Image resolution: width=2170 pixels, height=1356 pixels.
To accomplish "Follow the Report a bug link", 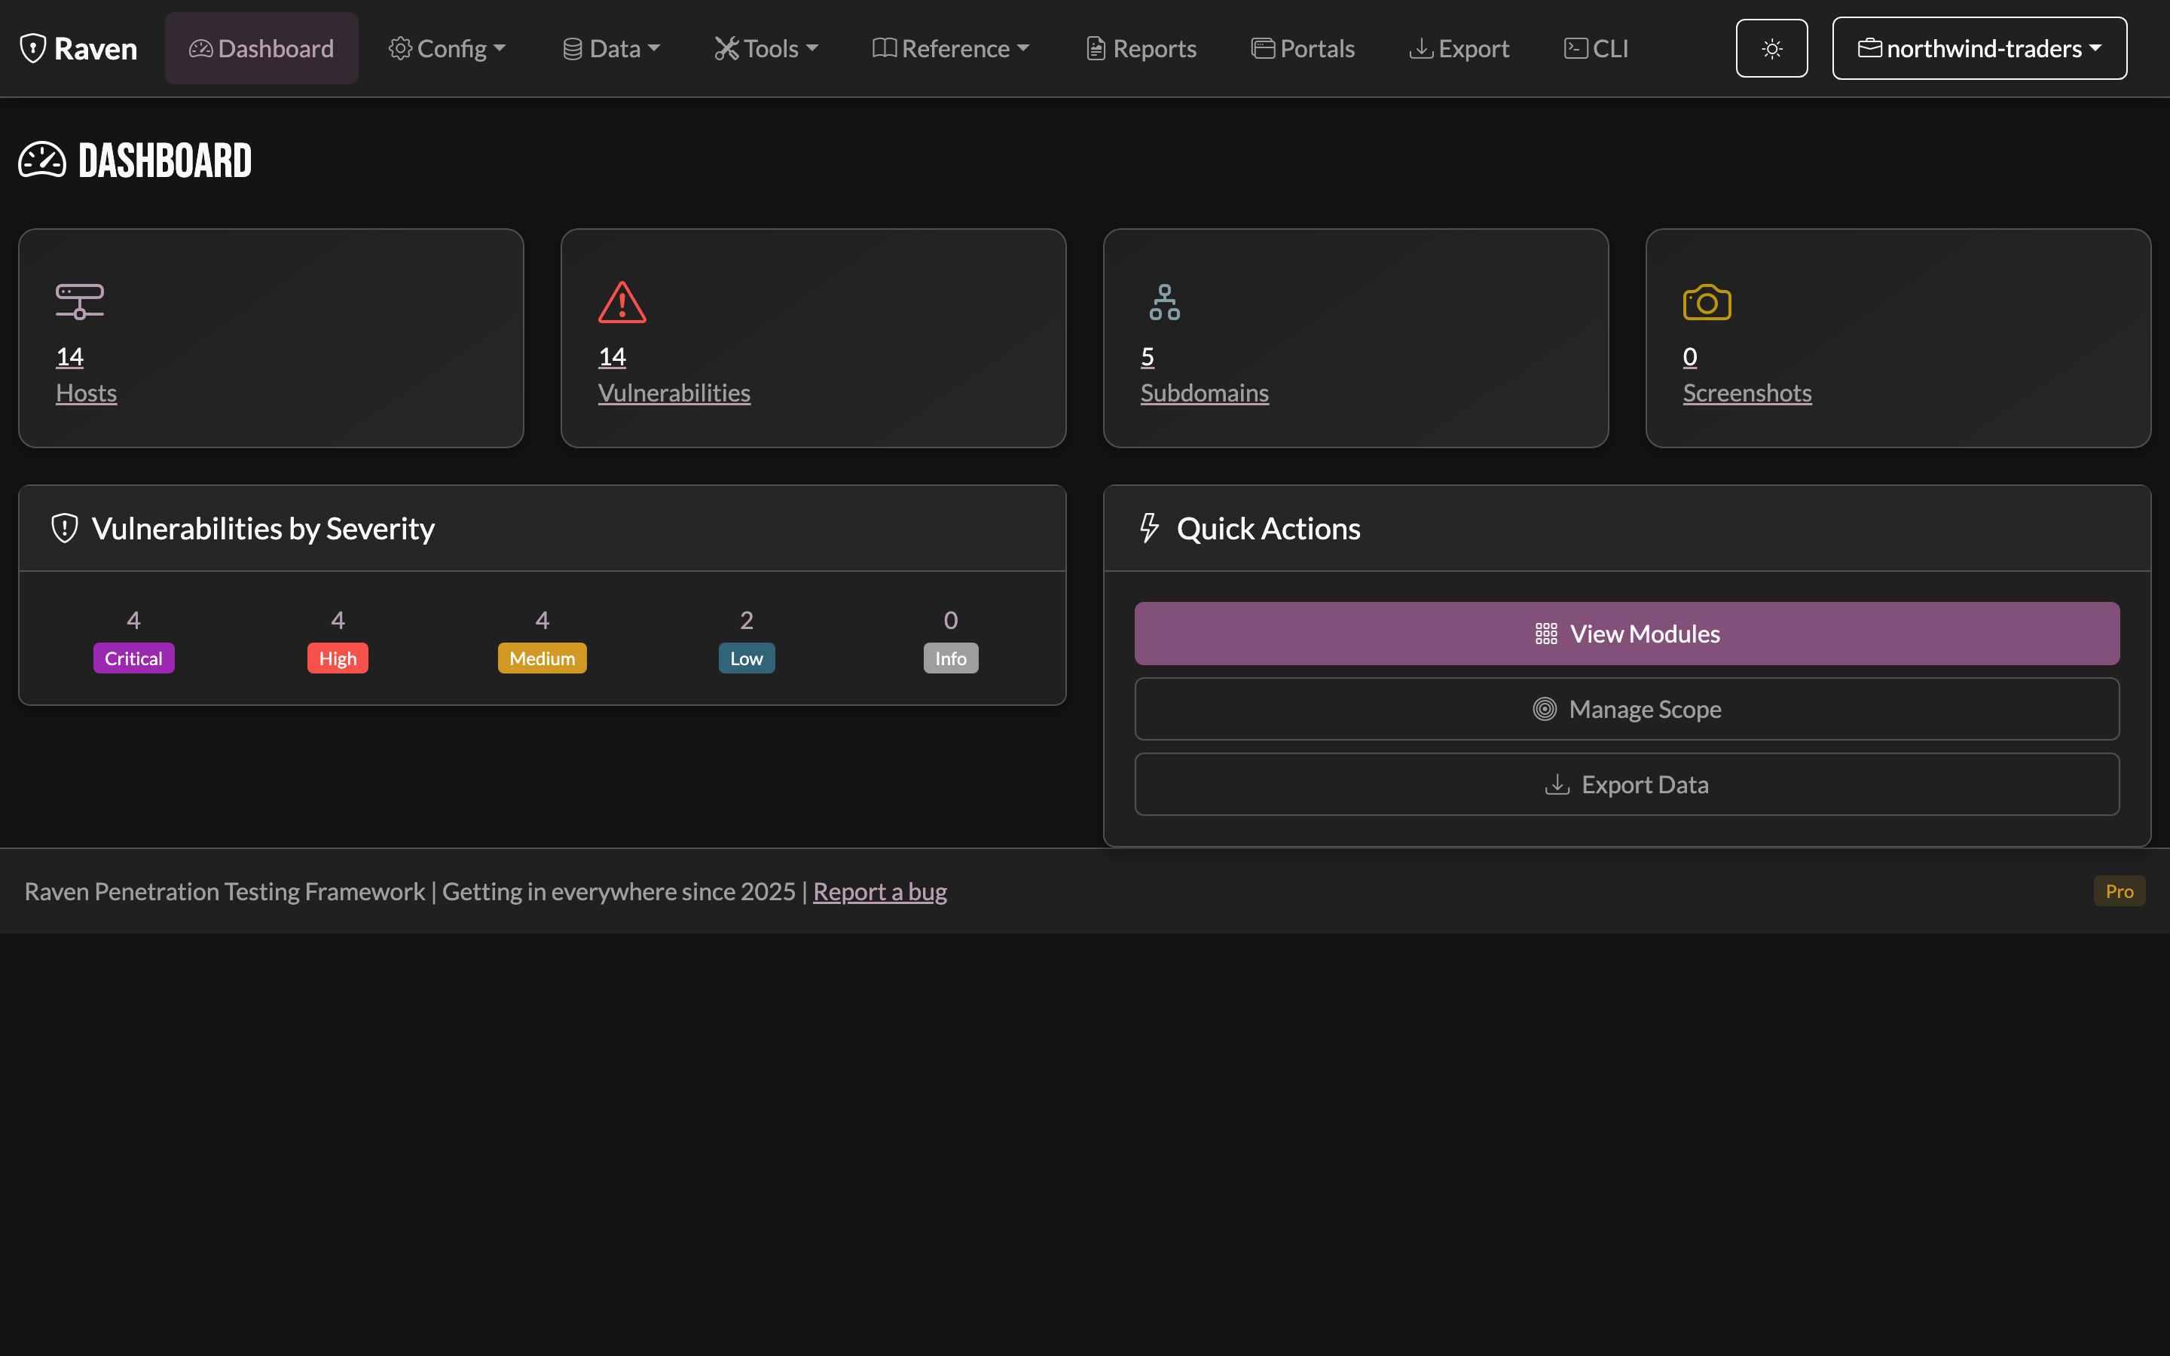I will [879, 891].
